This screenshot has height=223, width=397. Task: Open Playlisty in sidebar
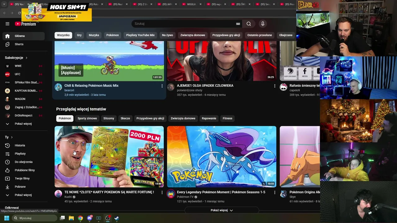click(24, 154)
